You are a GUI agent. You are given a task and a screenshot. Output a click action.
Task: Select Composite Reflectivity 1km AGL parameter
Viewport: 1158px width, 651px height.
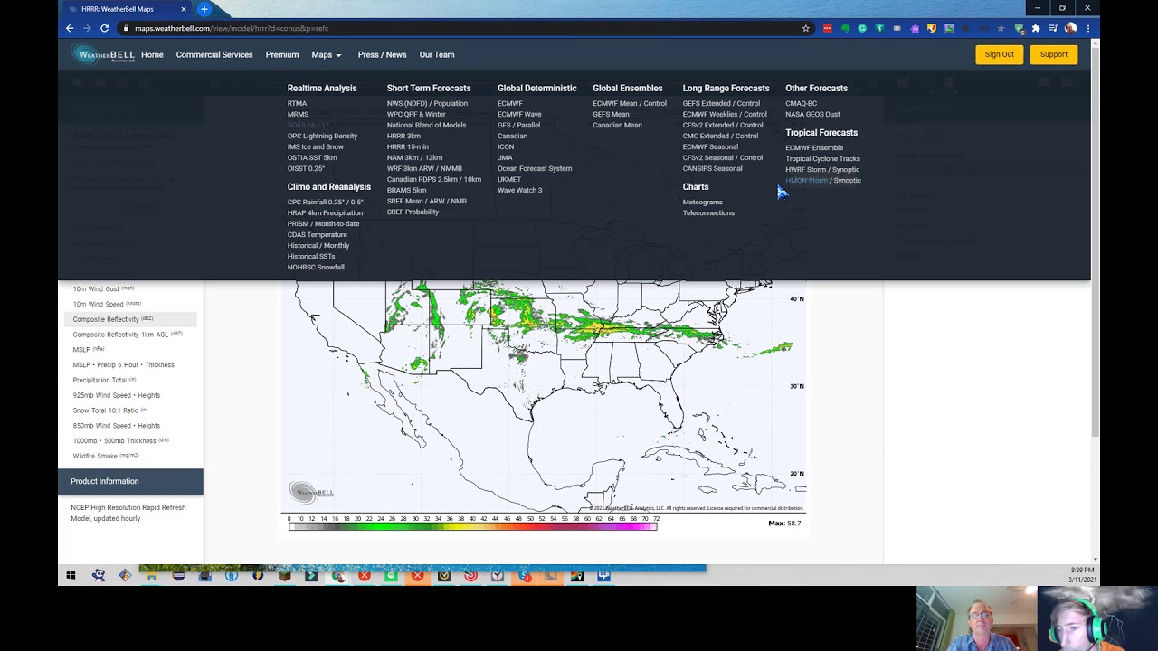click(128, 335)
